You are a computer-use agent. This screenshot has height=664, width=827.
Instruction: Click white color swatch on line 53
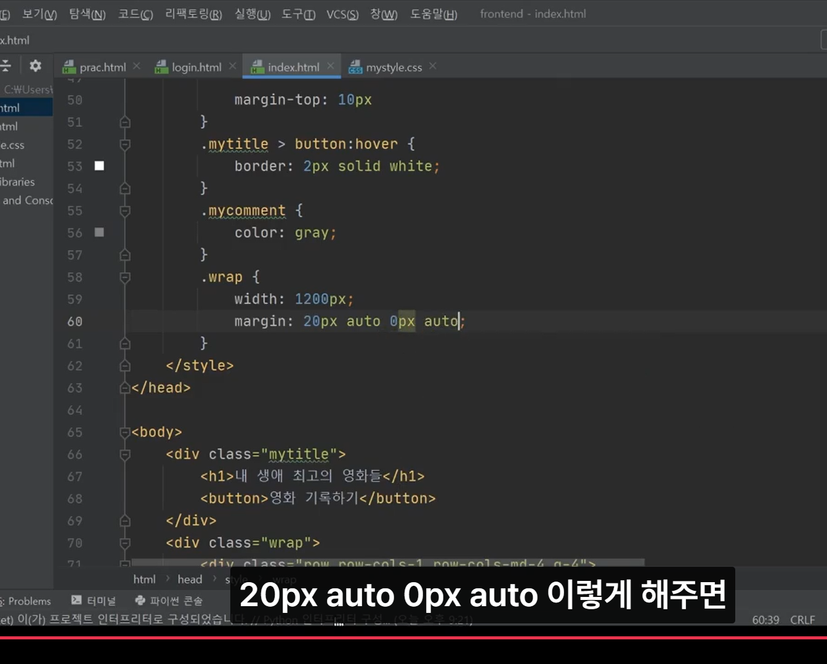coord(99,166)
